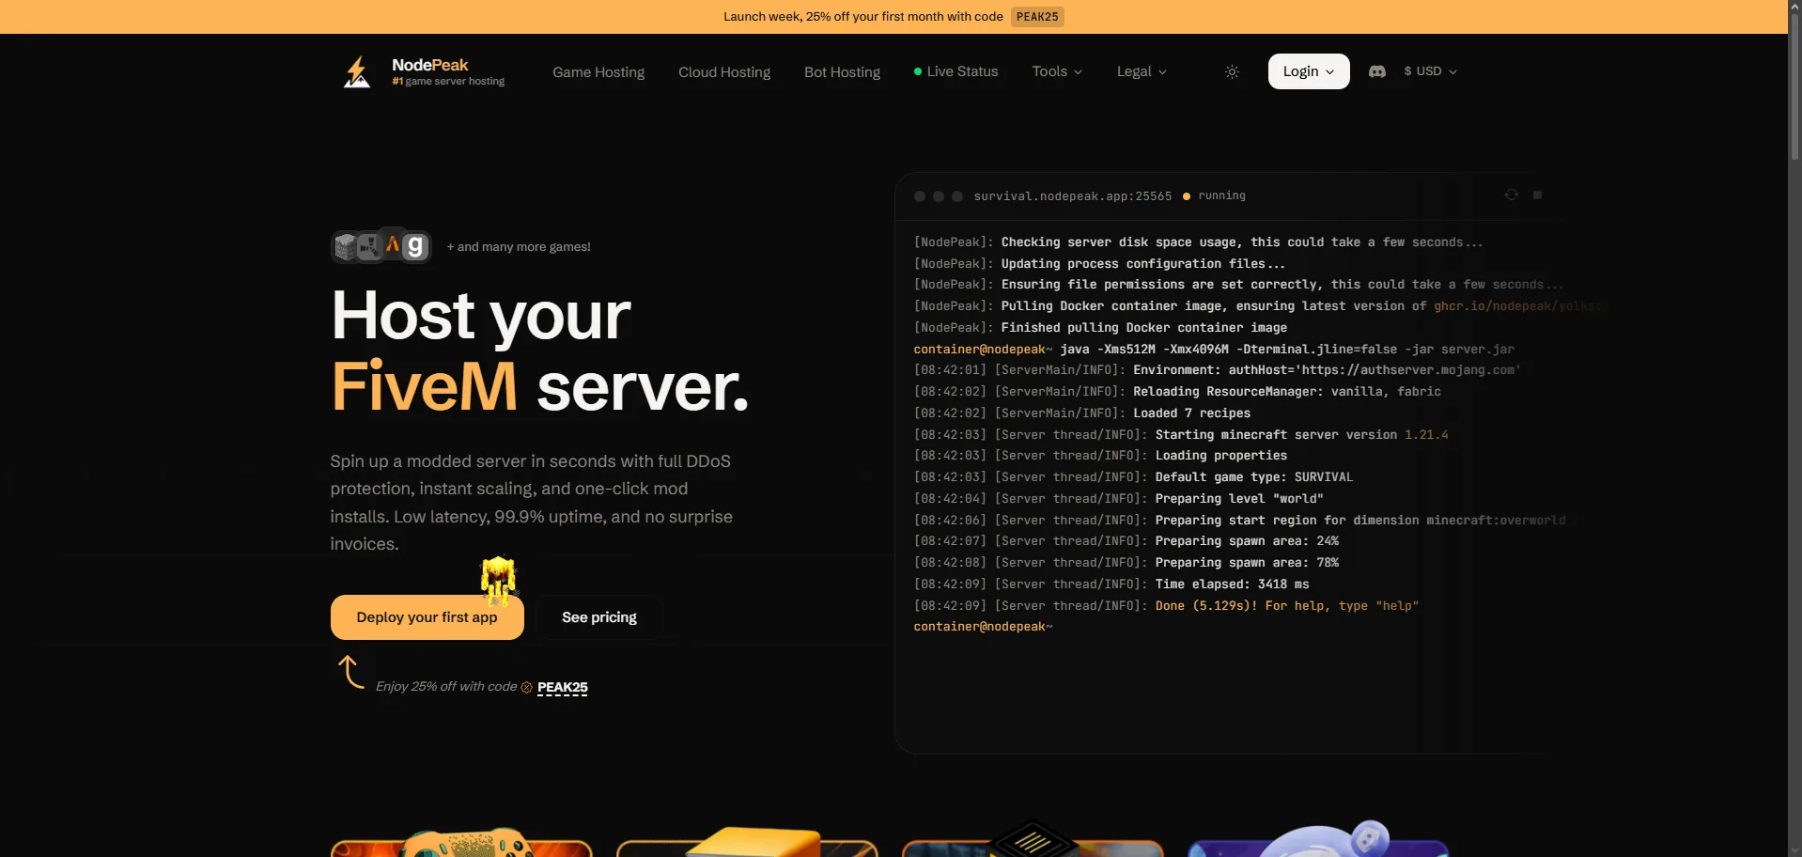Click Deploy your first app button

click(x=427, y=617)
